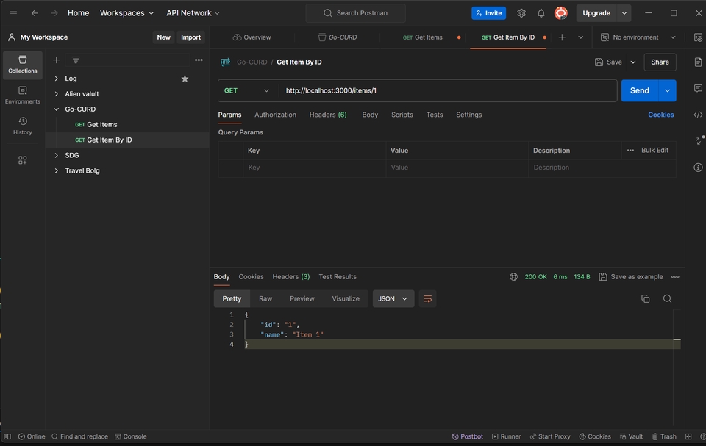Collapse the Go-CURD collection
The image size is (706, 446).
(57, 109)
